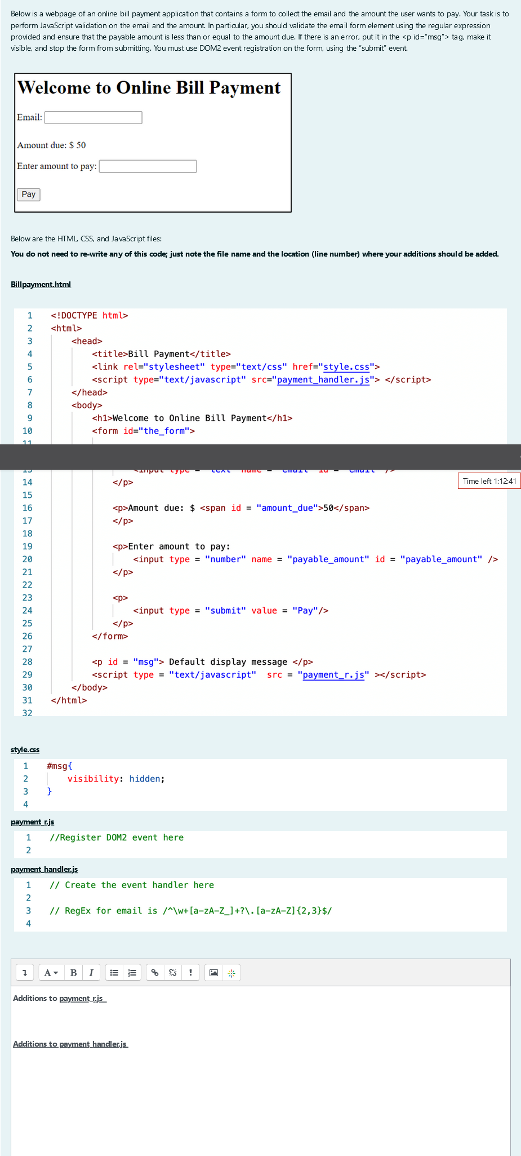The width and height of the screenshot is (521, 1156).
Task: Open the paragraph styles A dropdown
Action: tap(51, 973)
